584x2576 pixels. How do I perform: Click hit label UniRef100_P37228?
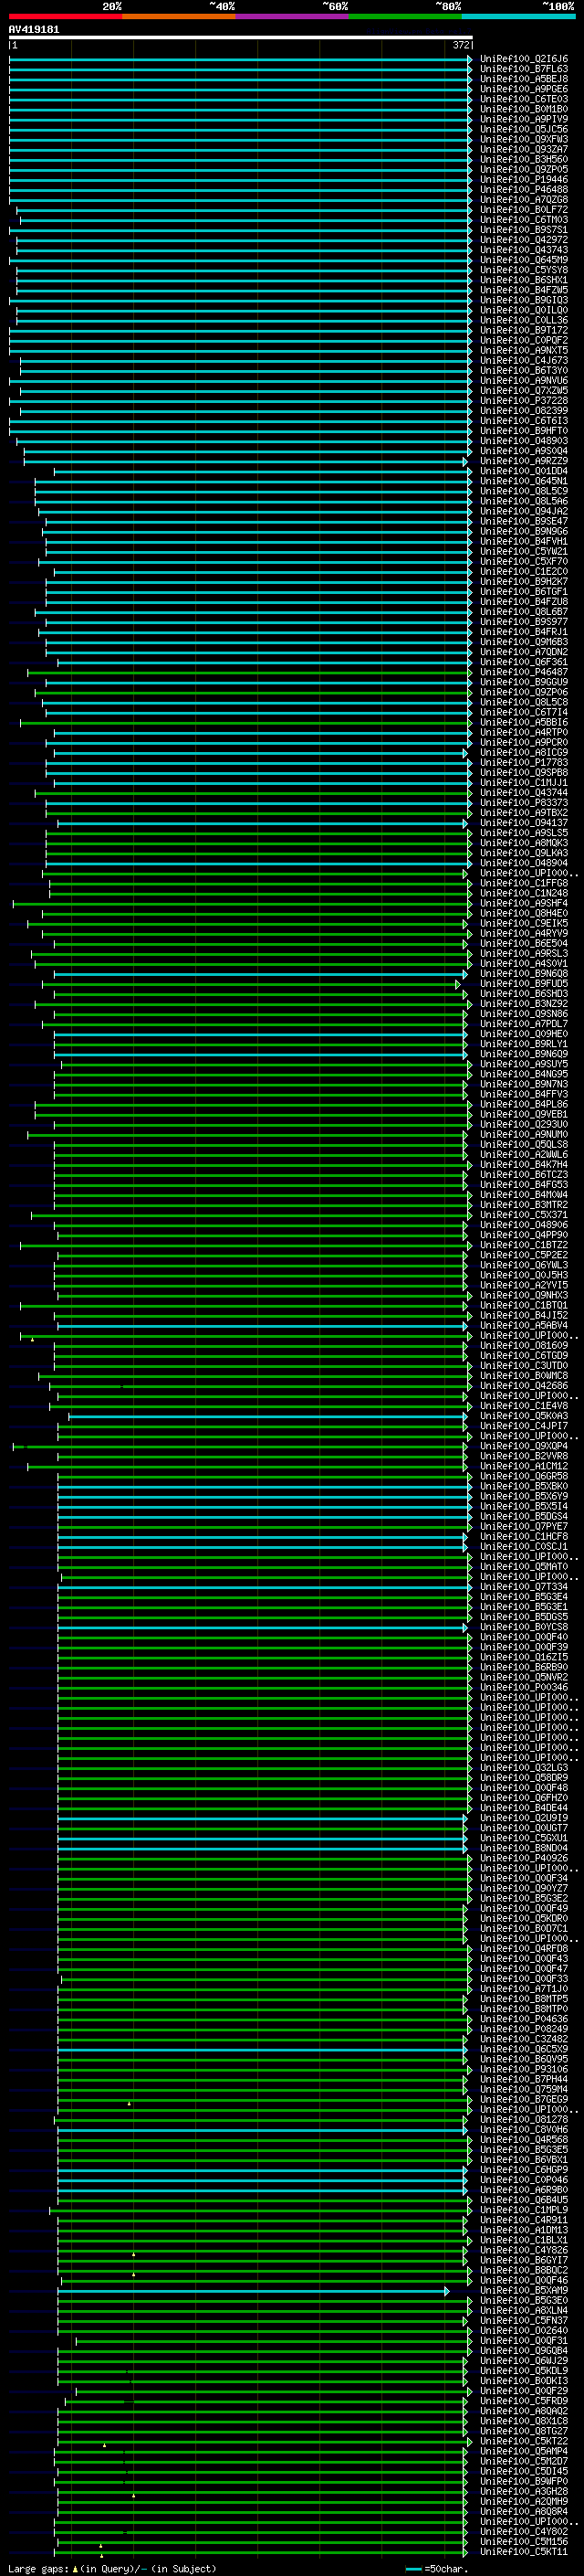[x=524, y=401]
